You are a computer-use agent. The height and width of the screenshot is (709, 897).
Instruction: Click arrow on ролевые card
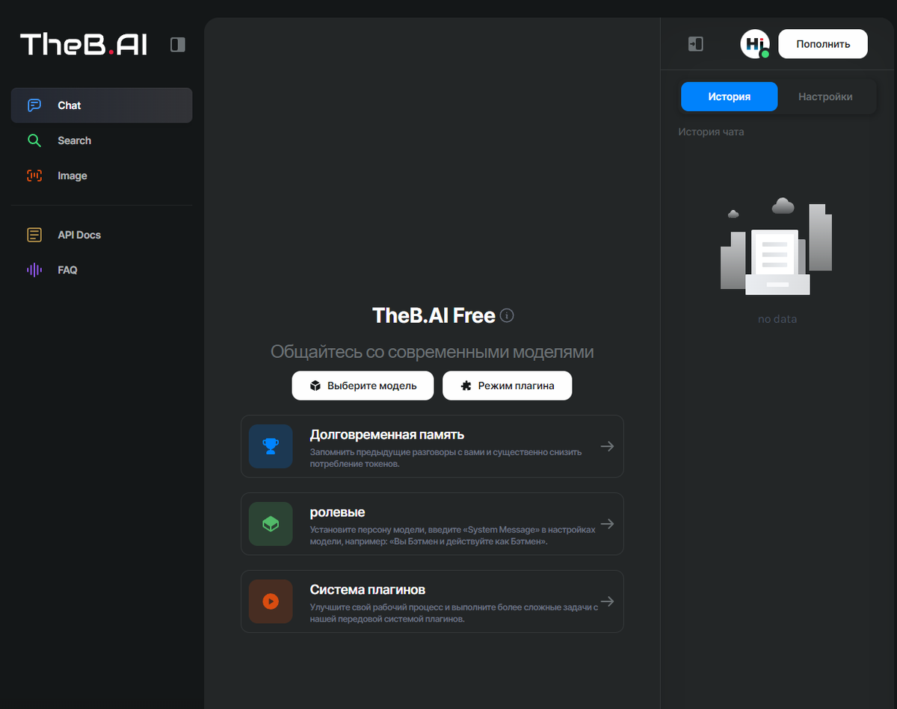607,524
